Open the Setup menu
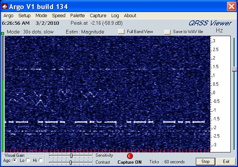The image size is (238, 167). [25, 16]
